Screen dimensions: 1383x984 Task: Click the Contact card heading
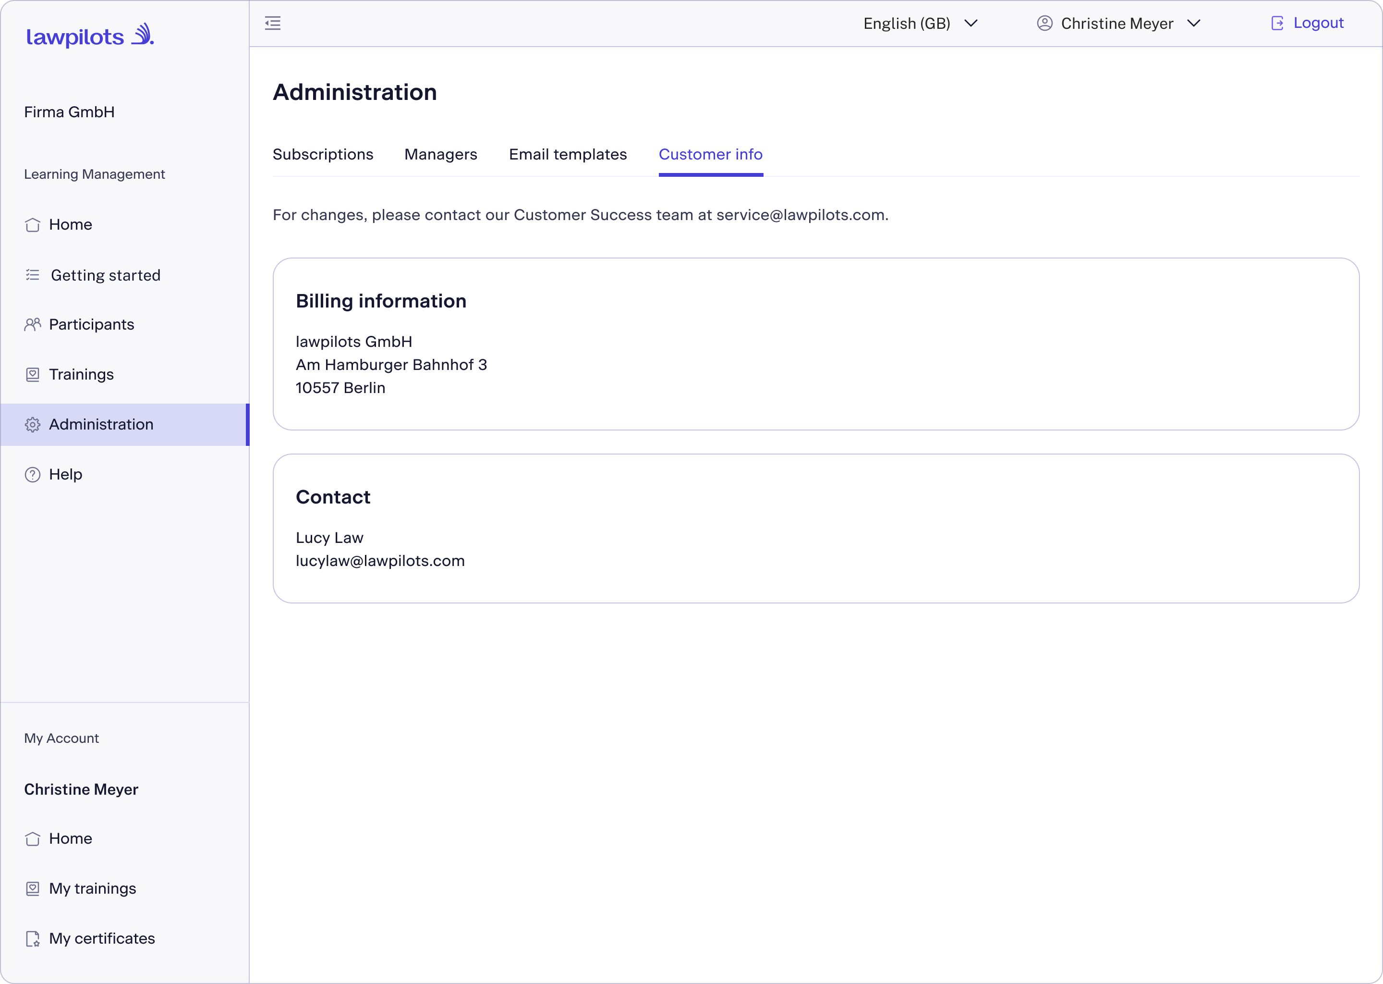click(333, 497)
